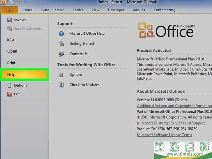Open the Developer ribbon tab
The height and width of the screenshot is (159, 212).
[116, 10]
